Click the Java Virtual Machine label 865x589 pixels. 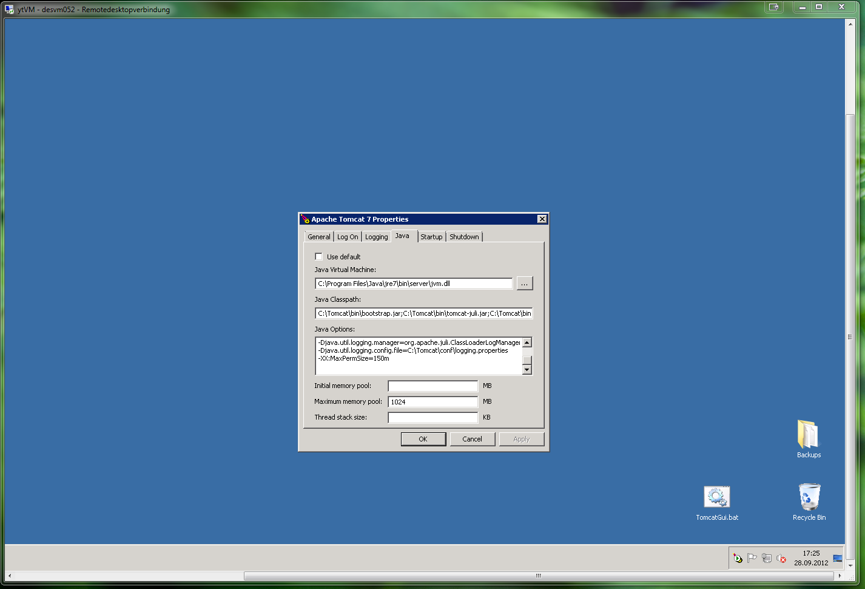pos(345,270)
